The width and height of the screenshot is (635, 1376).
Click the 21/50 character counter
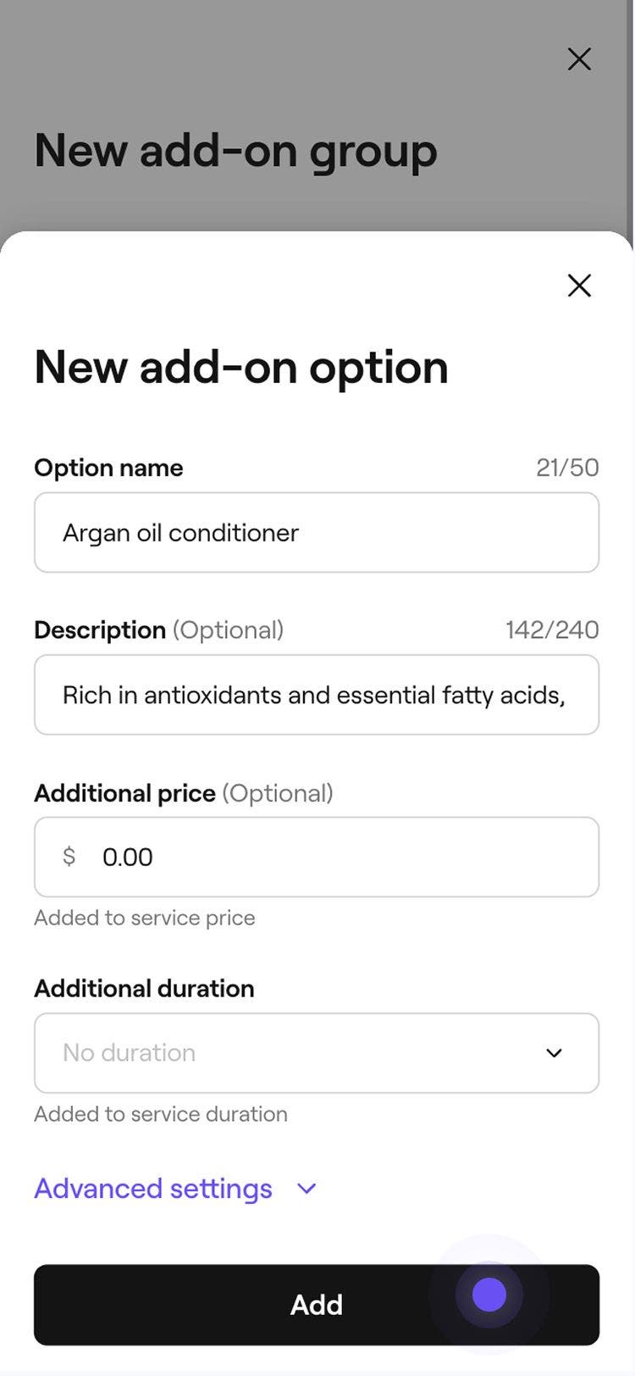coord(567,468)
